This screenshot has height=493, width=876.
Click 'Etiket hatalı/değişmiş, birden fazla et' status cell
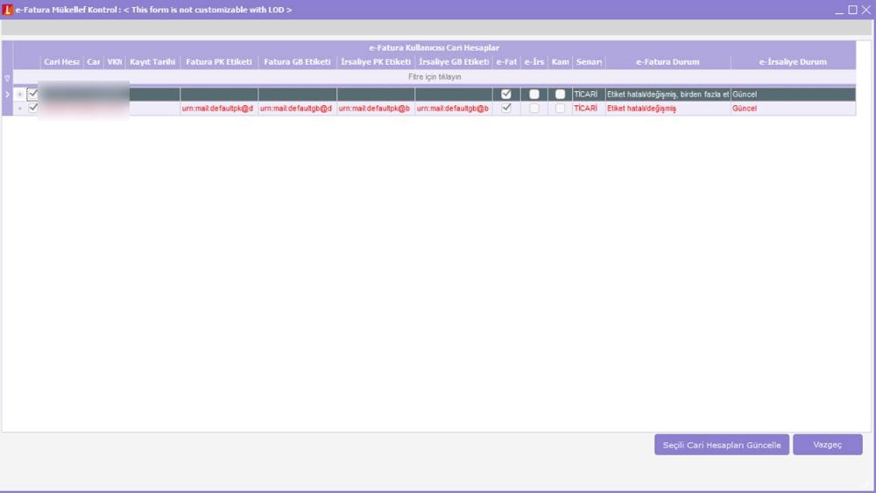point(668,95)
